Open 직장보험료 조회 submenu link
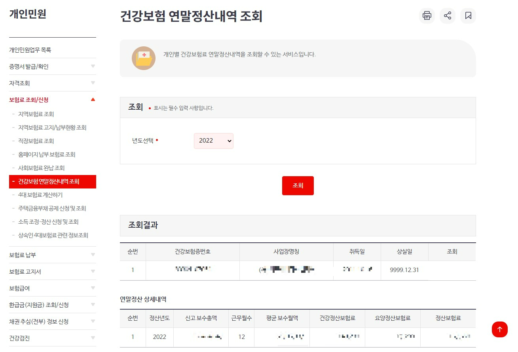Viewport: 518px width, 352px height. coord(36,141)
